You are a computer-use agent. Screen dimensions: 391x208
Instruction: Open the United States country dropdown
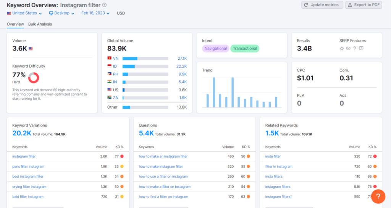24,13
